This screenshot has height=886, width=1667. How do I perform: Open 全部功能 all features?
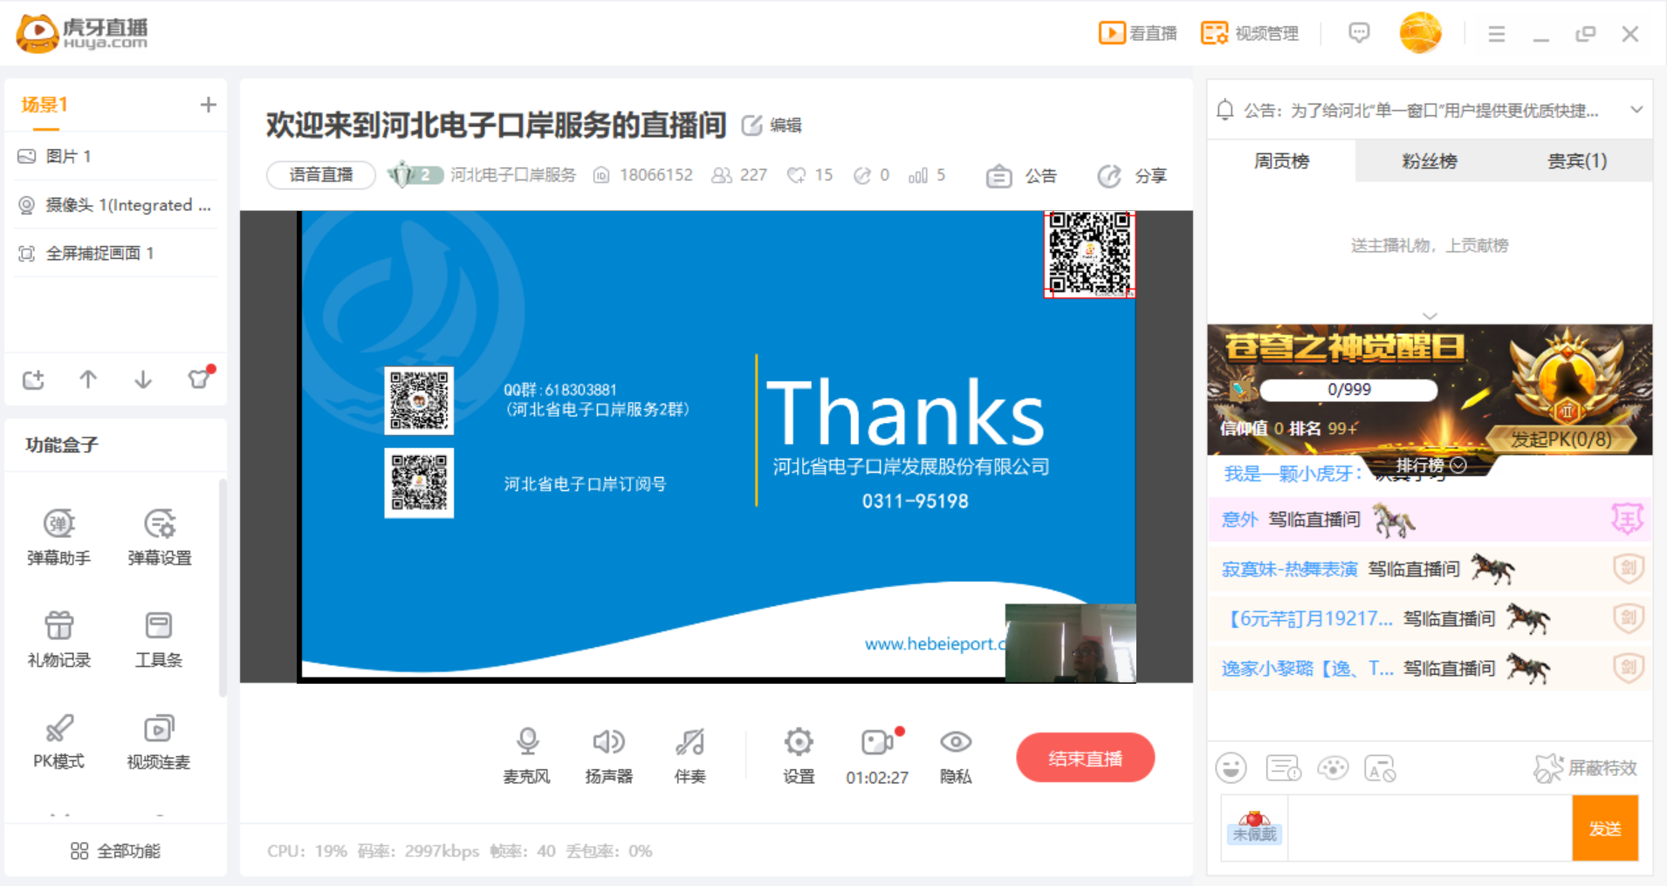tap(115, 851)
